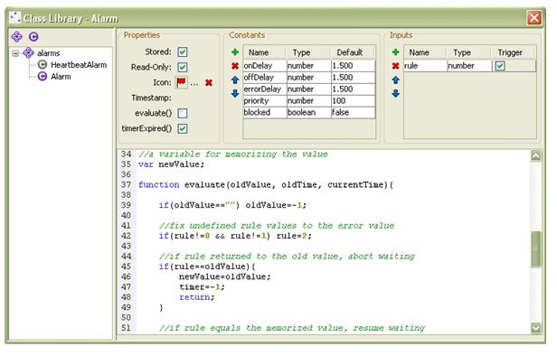Select the rule input name cell

425,66
